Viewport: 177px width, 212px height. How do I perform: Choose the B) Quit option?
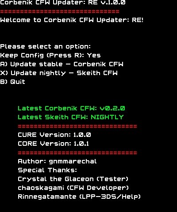(12, 82)
